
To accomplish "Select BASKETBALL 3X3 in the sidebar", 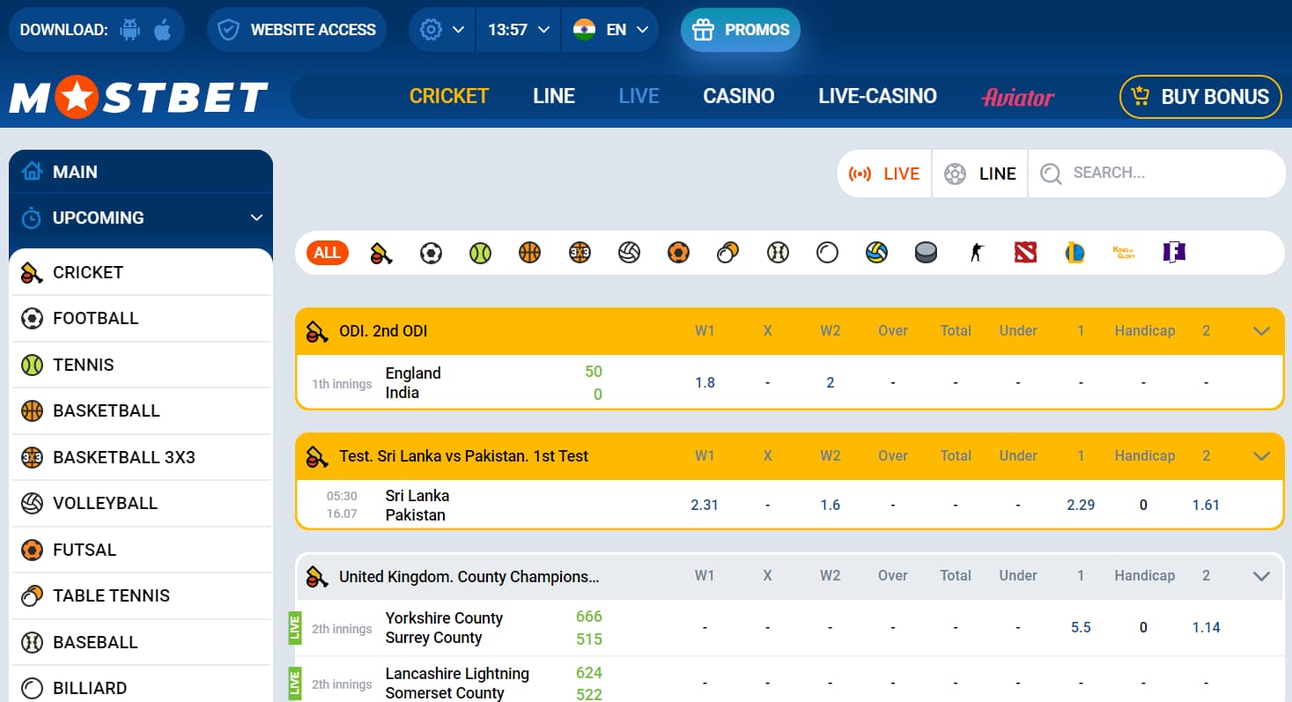I will (x=141, y=457).
